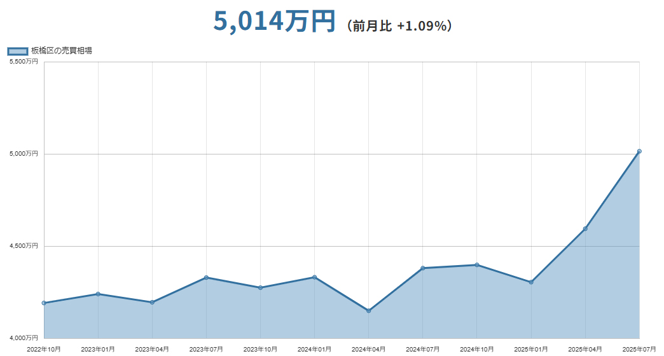Select the 2024年01月 data point
Image resolution: width=664 pixels, height=356 pixels.
point(314,277)
